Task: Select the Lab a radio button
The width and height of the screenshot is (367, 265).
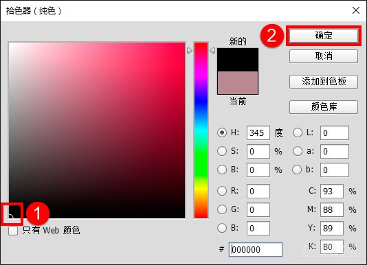Action: coord(298,151)
